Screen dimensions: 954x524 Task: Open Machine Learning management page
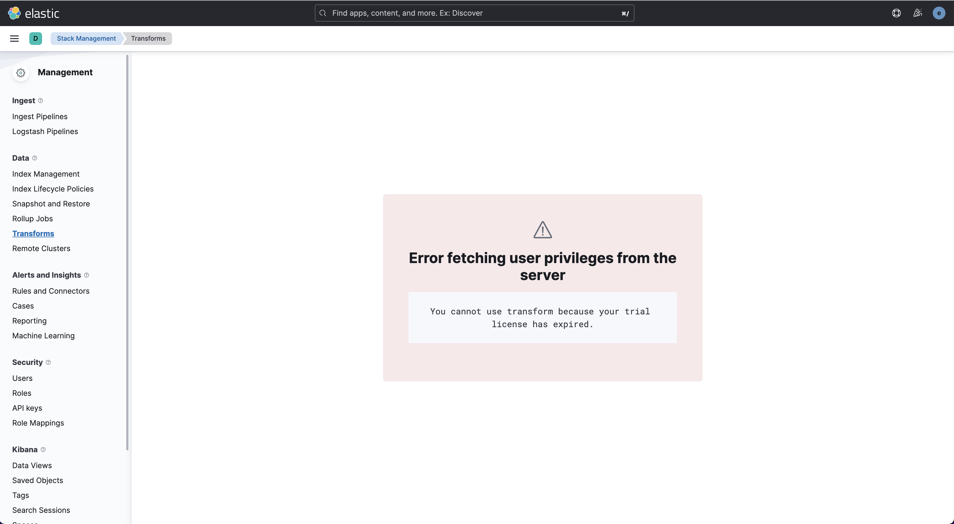43,336
